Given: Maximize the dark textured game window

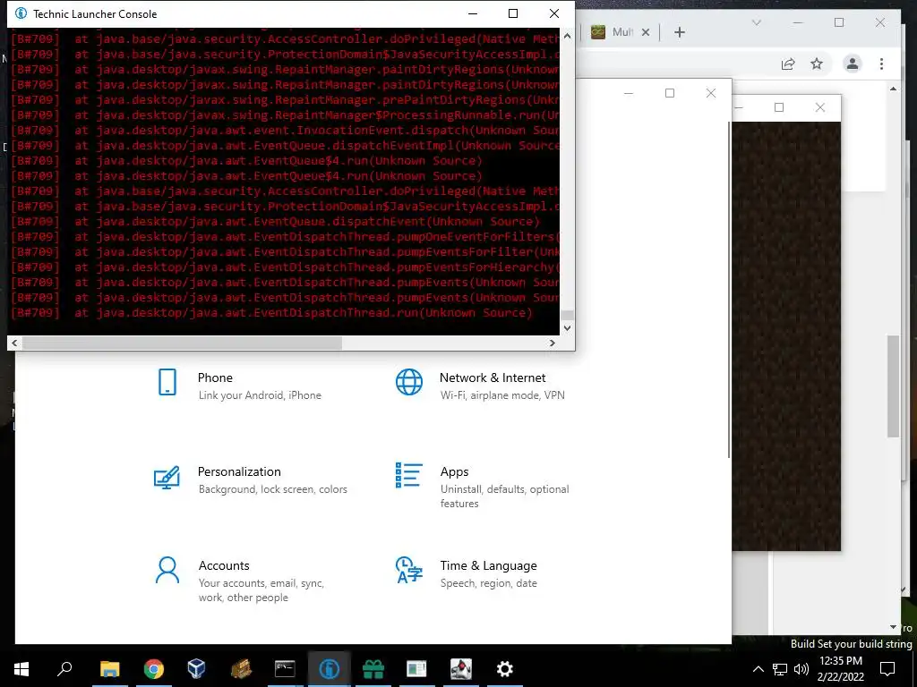Looking at the screenshot, I should click(779, 107).
